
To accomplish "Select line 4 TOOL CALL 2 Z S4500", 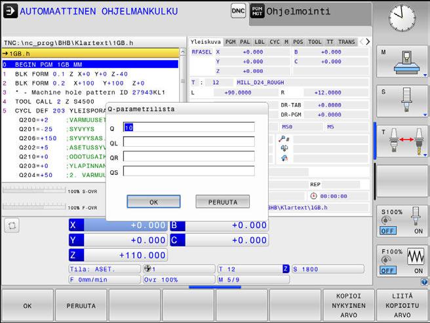I will click(x=90, y=102).
